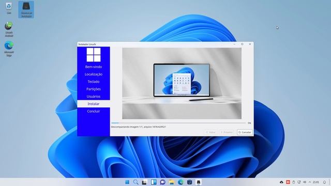Image resolution: width=331 pixels, height=186 pixels.
Task: Open taskbar Search magnifier
Action: pos(136,182)
